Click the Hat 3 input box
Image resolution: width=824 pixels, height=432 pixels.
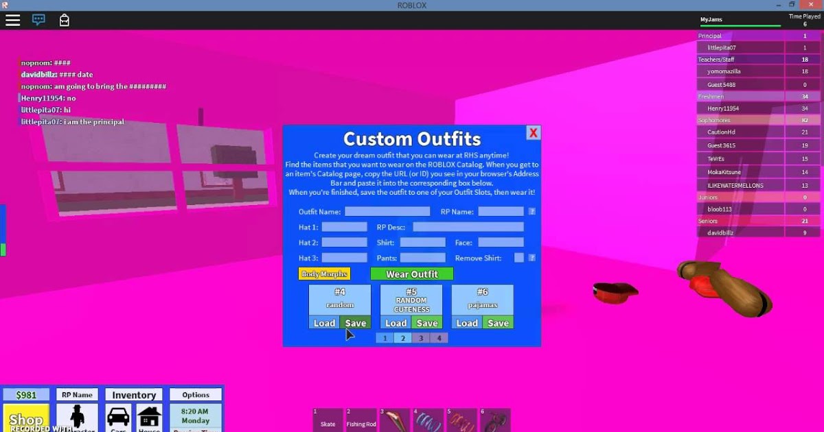(345, 258)
